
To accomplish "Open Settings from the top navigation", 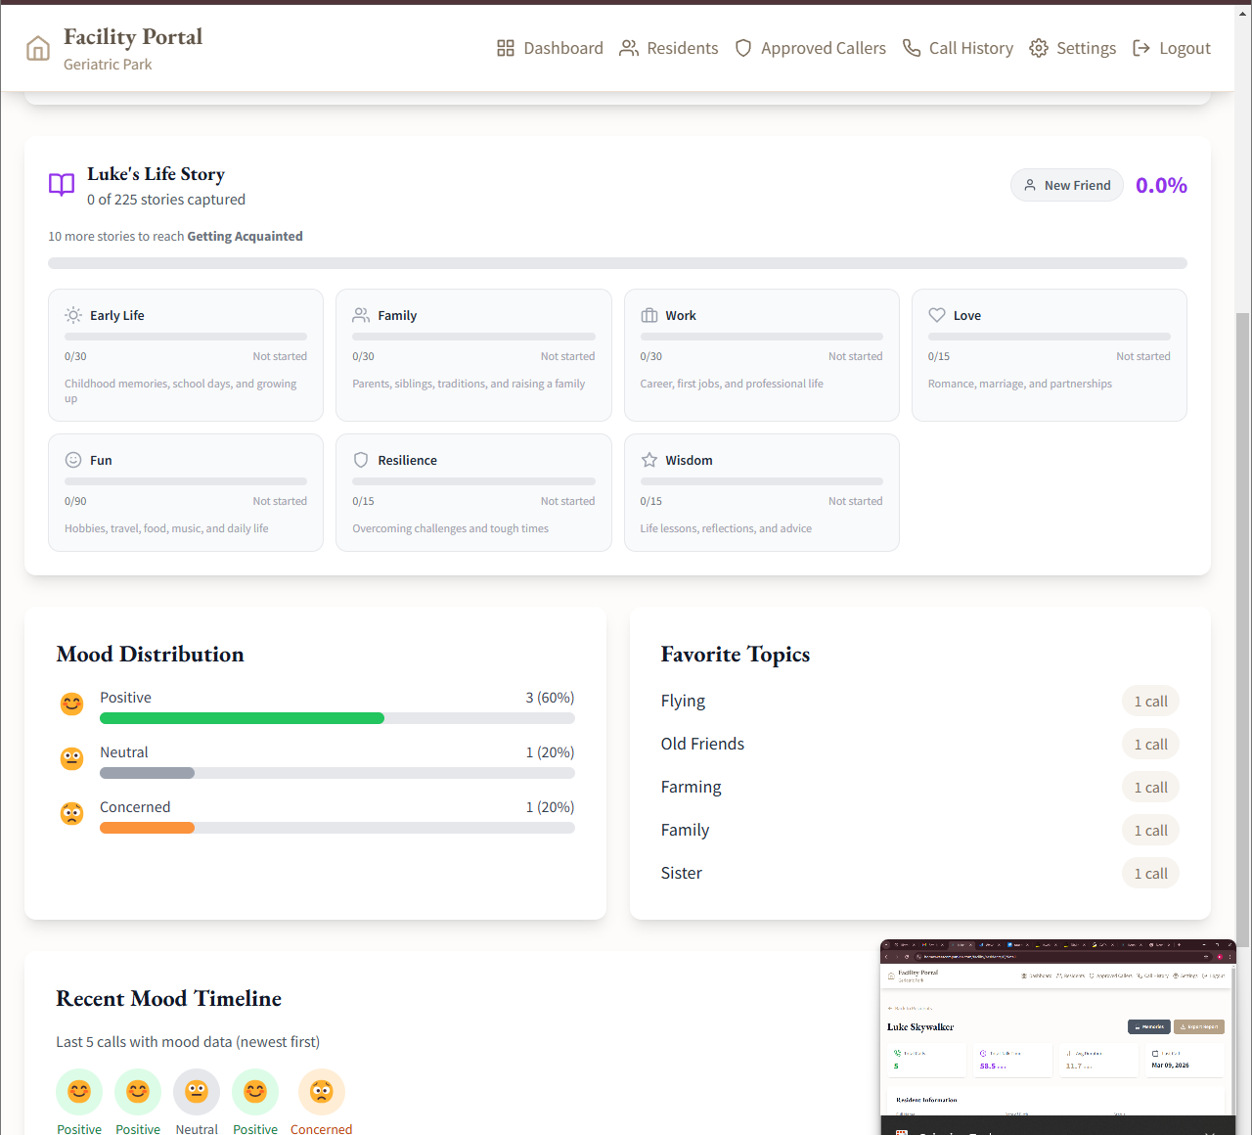I will point(1072,48).
